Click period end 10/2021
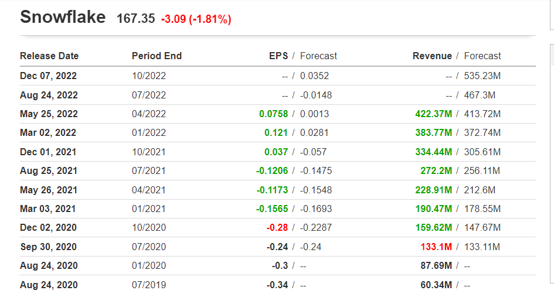 click(149, 152)
